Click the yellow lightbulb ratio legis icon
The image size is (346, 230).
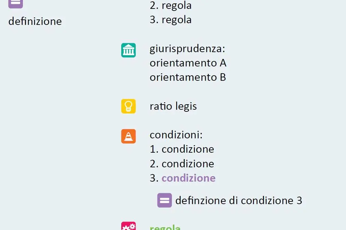(128, 106)
